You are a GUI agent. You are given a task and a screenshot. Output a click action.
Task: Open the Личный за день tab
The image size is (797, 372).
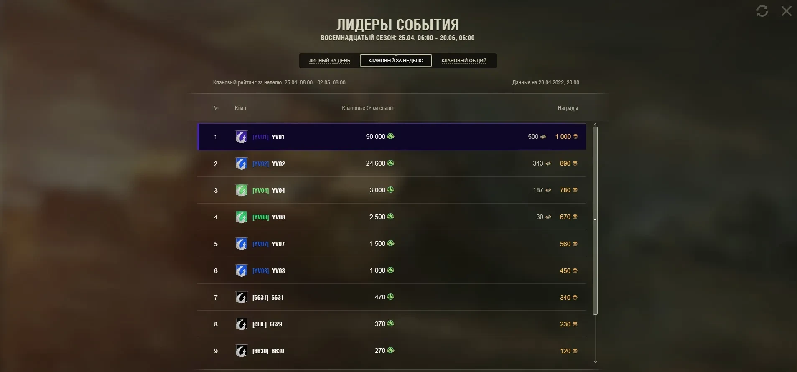coord(329,61)
